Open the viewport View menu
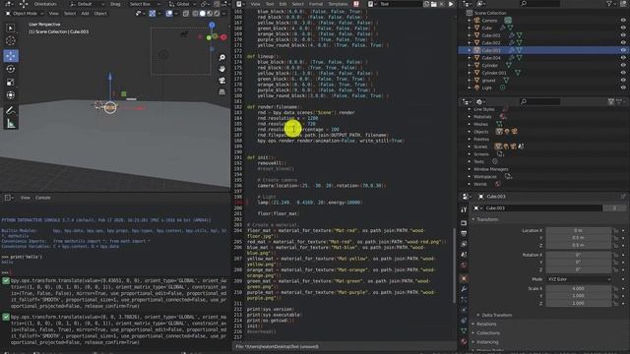Screen dimensions: 630x354 point(53,13)
